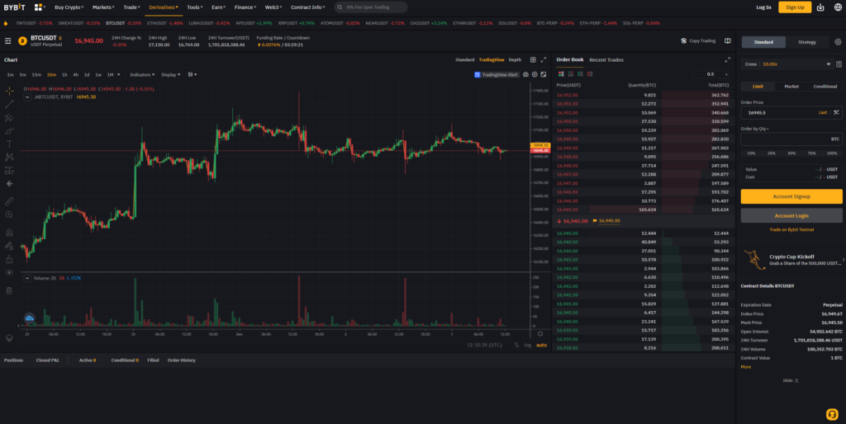The image size is (846, 424).
Task: Select the Market order tab
Action: pos(791,86)
